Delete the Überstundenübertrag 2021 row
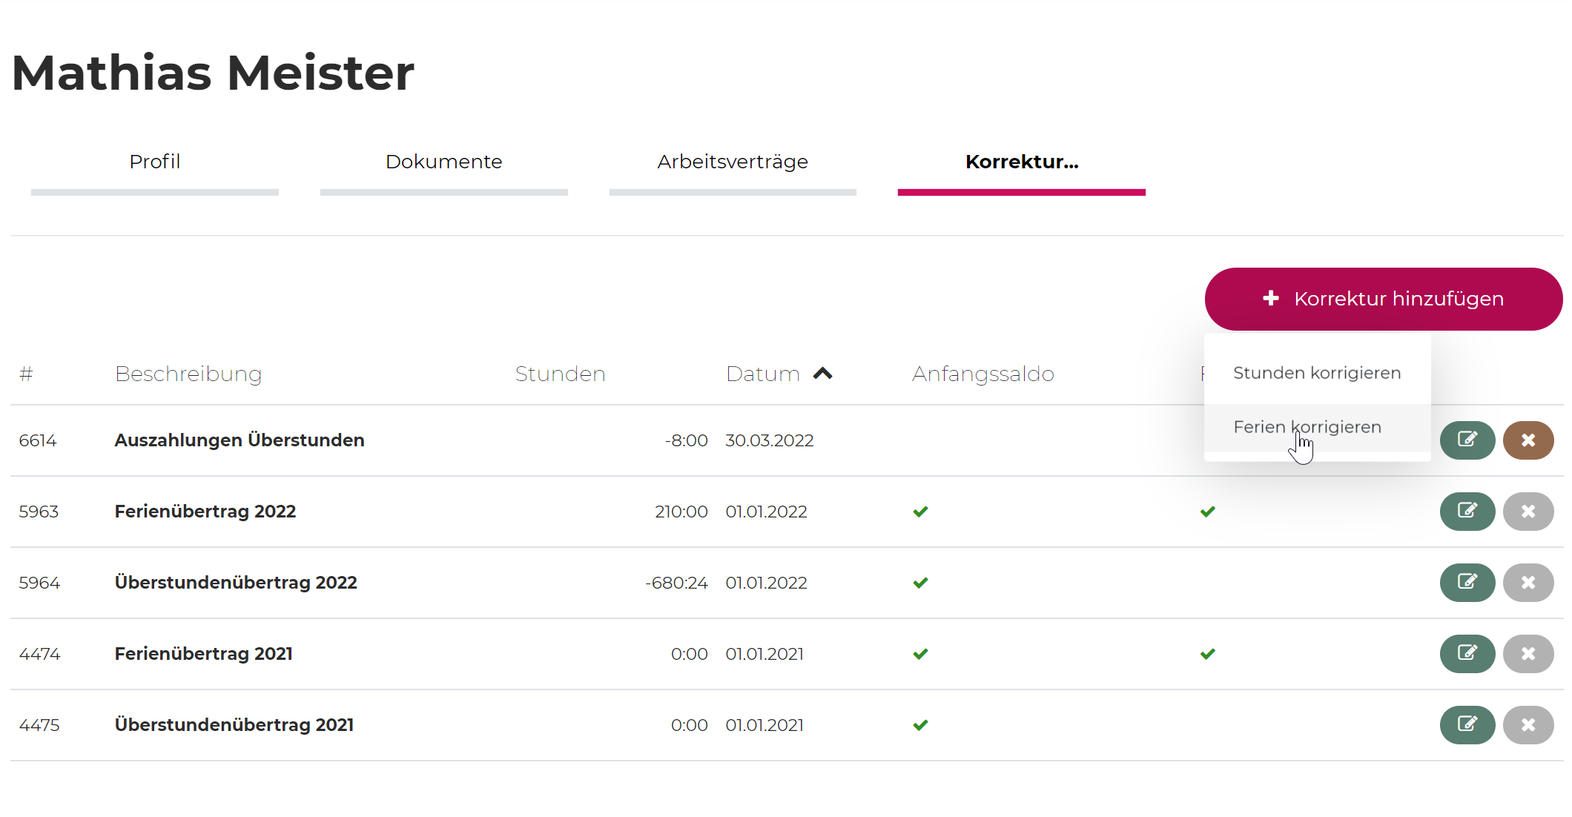The image size is (1572, 817). point(1528,725)
